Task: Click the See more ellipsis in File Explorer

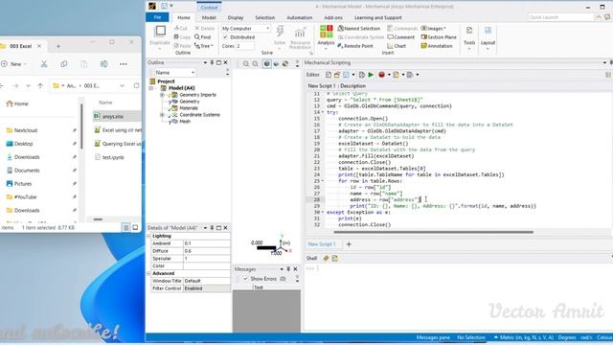Action: point(124,64)
